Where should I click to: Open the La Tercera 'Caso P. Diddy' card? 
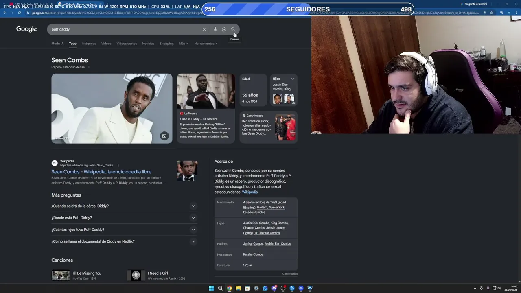(206, 108)
